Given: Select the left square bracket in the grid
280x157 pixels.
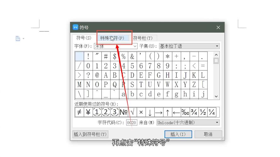Looking at the screenshot, I should coord(203,84).
